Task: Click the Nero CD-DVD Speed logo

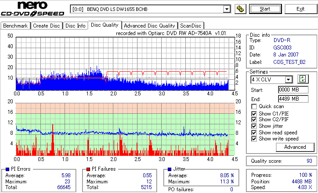Action: pyautogui.click(x=33, y=9)
